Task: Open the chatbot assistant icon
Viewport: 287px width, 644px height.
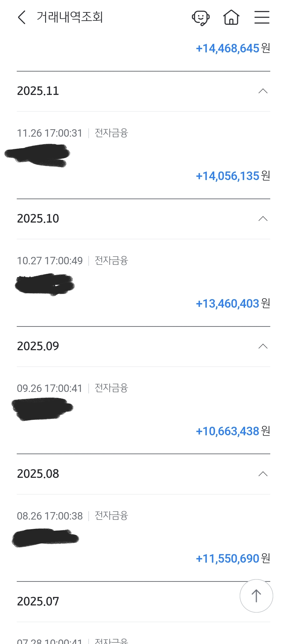Action: tap(201, 18)
